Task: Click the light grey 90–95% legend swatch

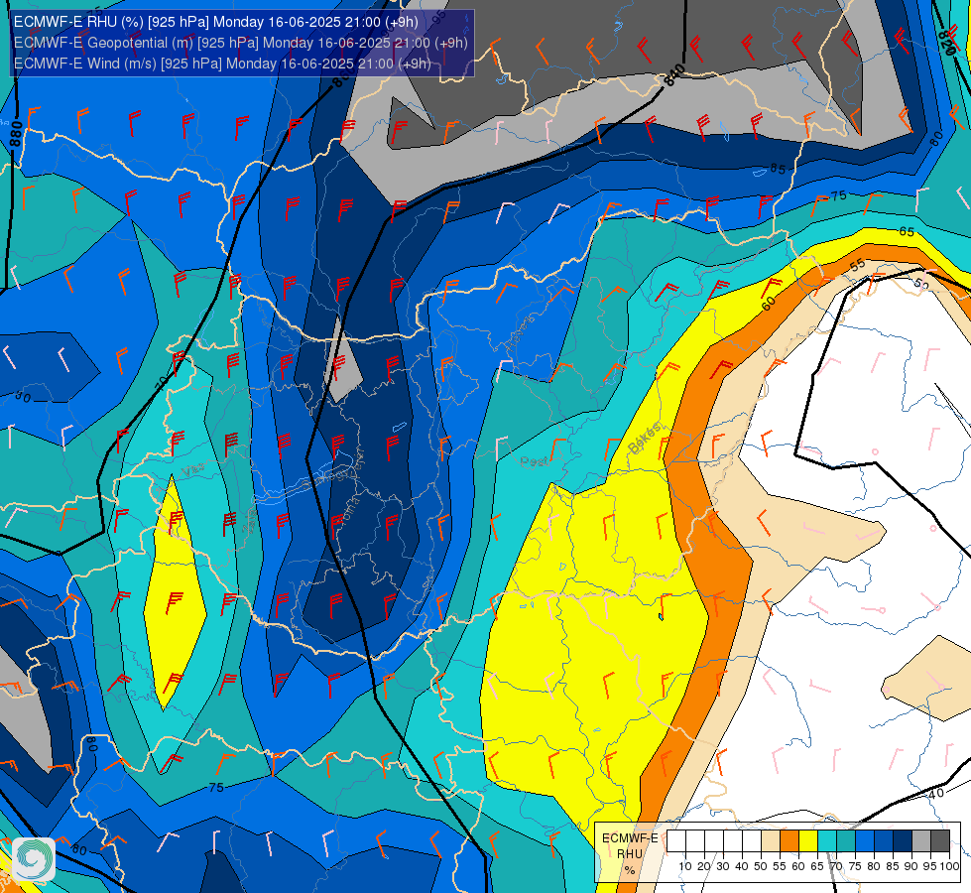Action: 921,841
